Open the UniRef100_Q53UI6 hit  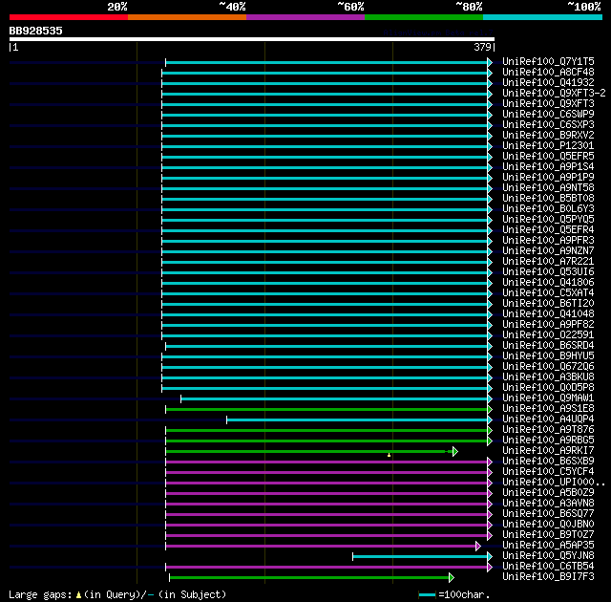[x=548, y=272]
